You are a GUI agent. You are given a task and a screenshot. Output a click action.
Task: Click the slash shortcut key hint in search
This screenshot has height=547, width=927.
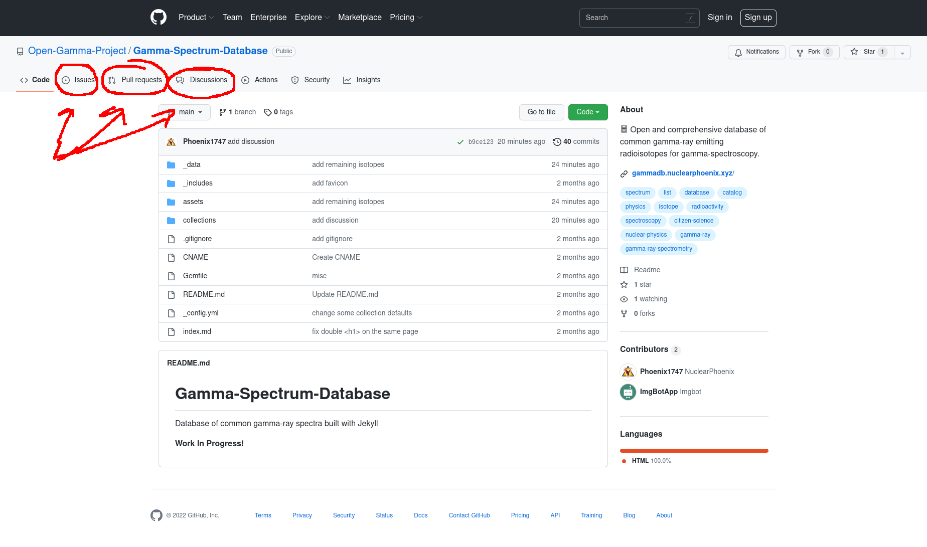coord(690,18)
